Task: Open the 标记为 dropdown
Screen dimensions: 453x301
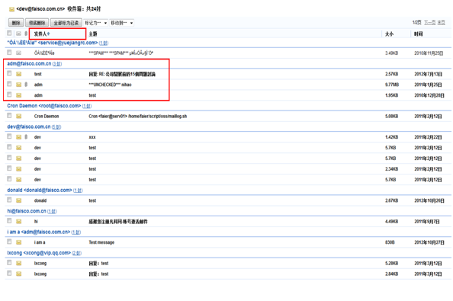Action: [95, 23]
